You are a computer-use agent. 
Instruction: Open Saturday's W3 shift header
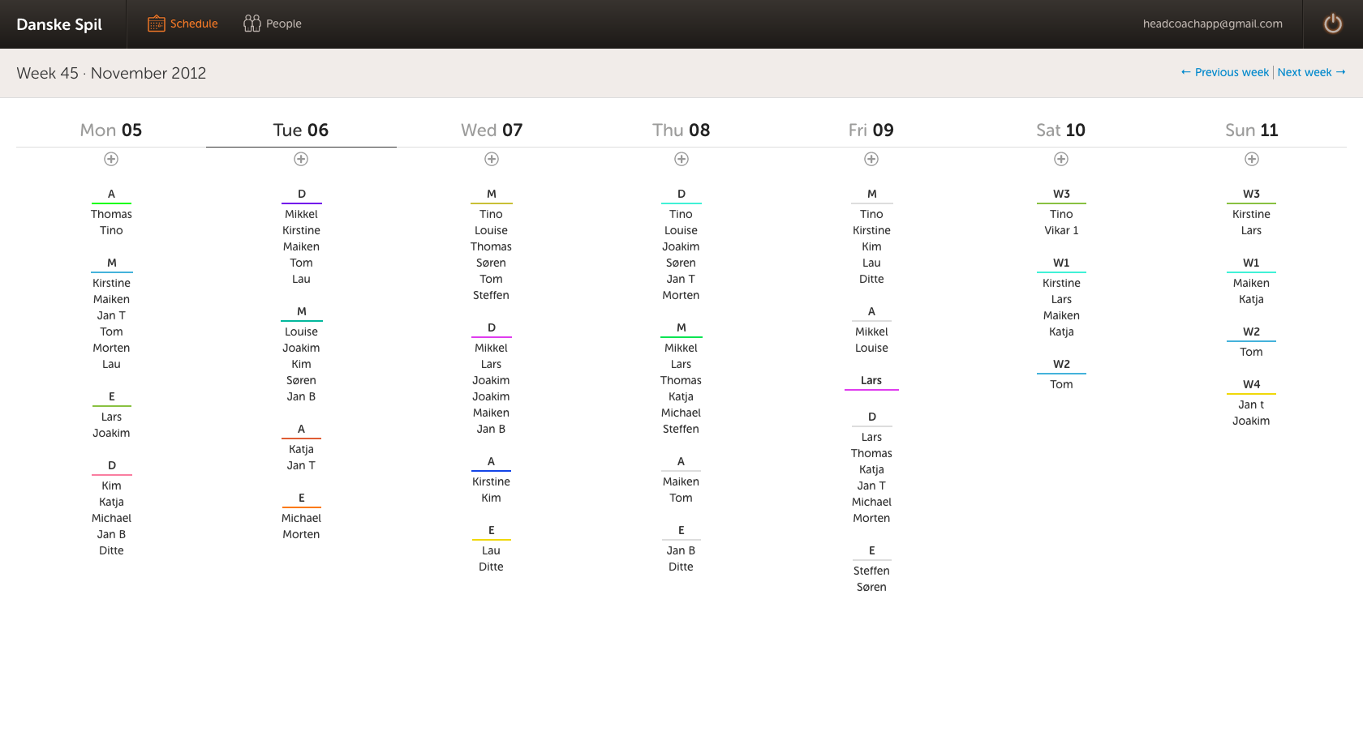[1061, 195]
